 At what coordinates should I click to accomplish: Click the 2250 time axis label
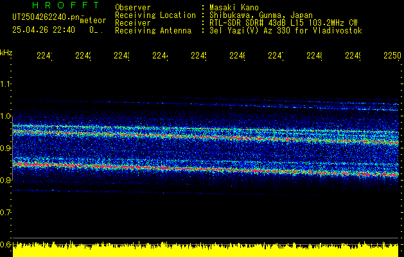point(392,55)
